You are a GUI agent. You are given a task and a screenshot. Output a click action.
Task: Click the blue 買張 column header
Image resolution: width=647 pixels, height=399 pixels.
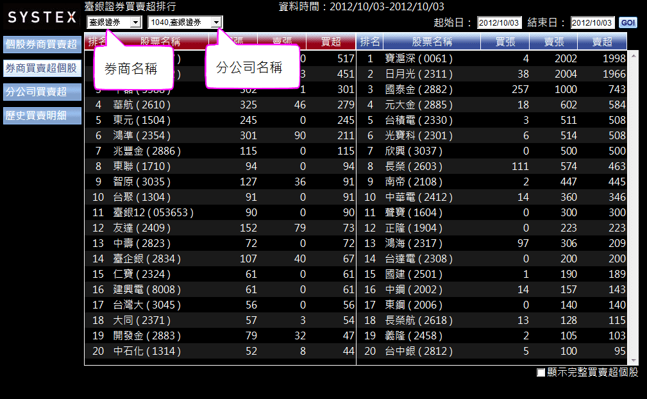pos(505,42)
